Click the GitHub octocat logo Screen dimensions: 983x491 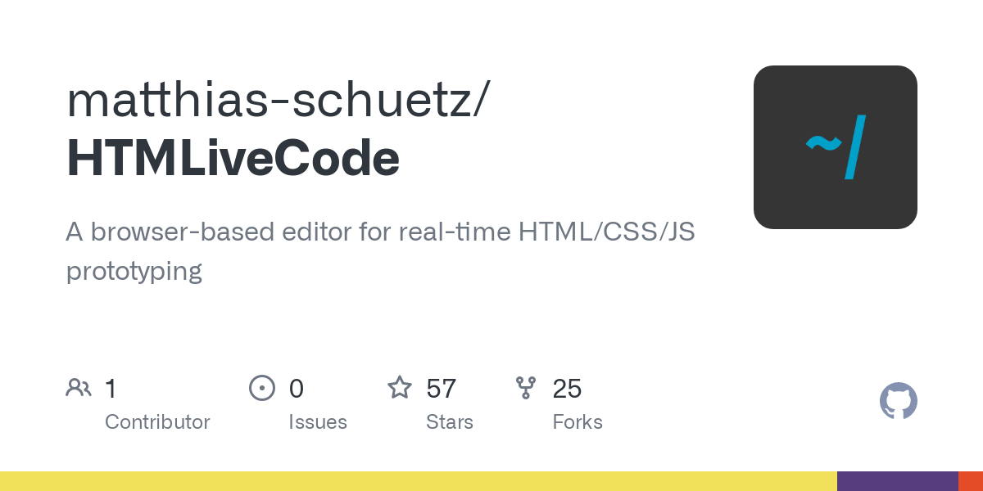click(899, 401)
